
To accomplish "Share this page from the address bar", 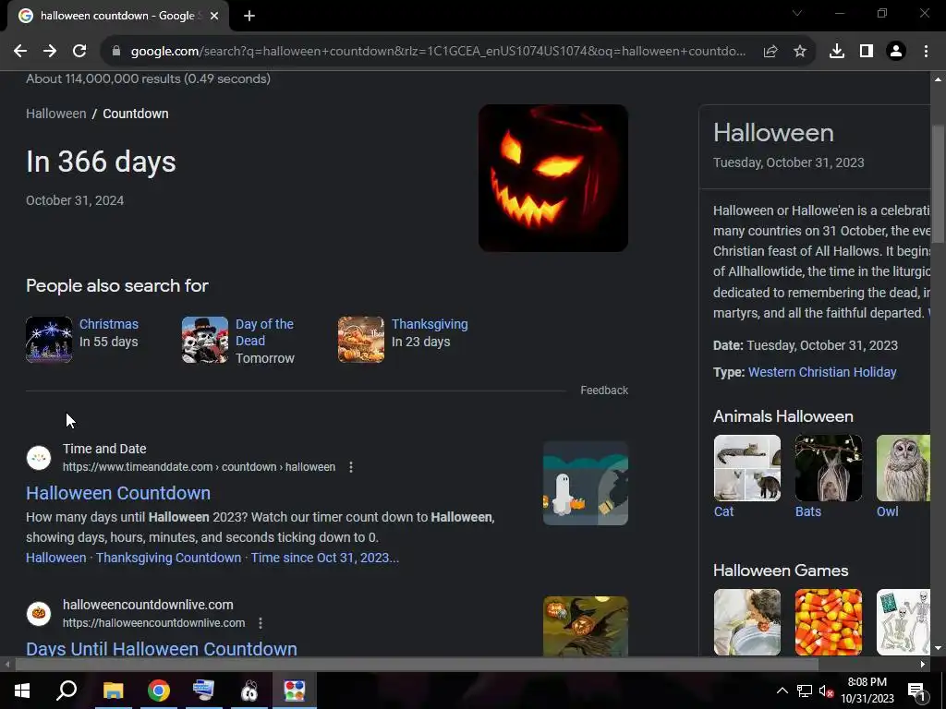I will (770, 52).
